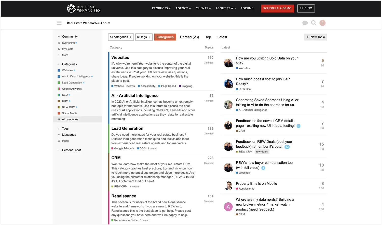
Task: Create a New Topic
Action: point(315,37)
